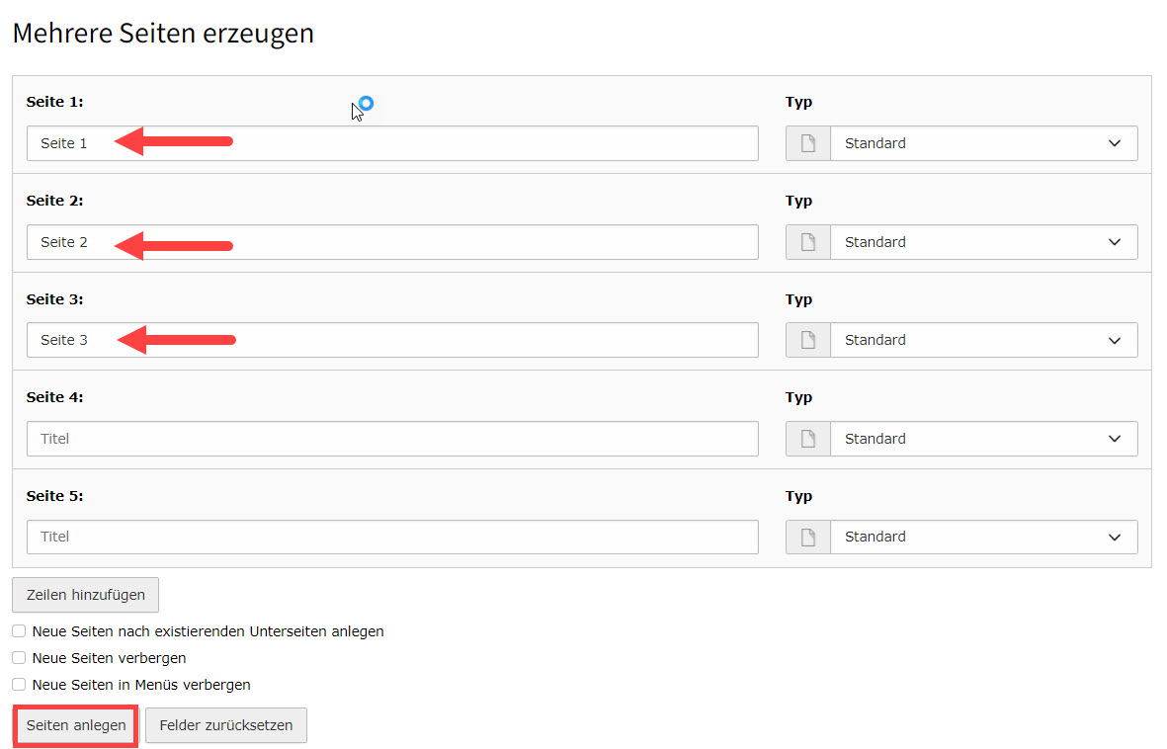1167x749 pixels.
Task: Open the Typ dropdown for Seite 3
Action: (983, 340)
